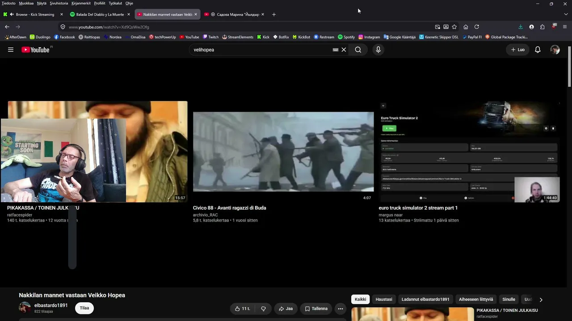Open the Tiedosto menu
Image resolution: width=572 pixels, height=321 pixels.
[x=8, y=3]
